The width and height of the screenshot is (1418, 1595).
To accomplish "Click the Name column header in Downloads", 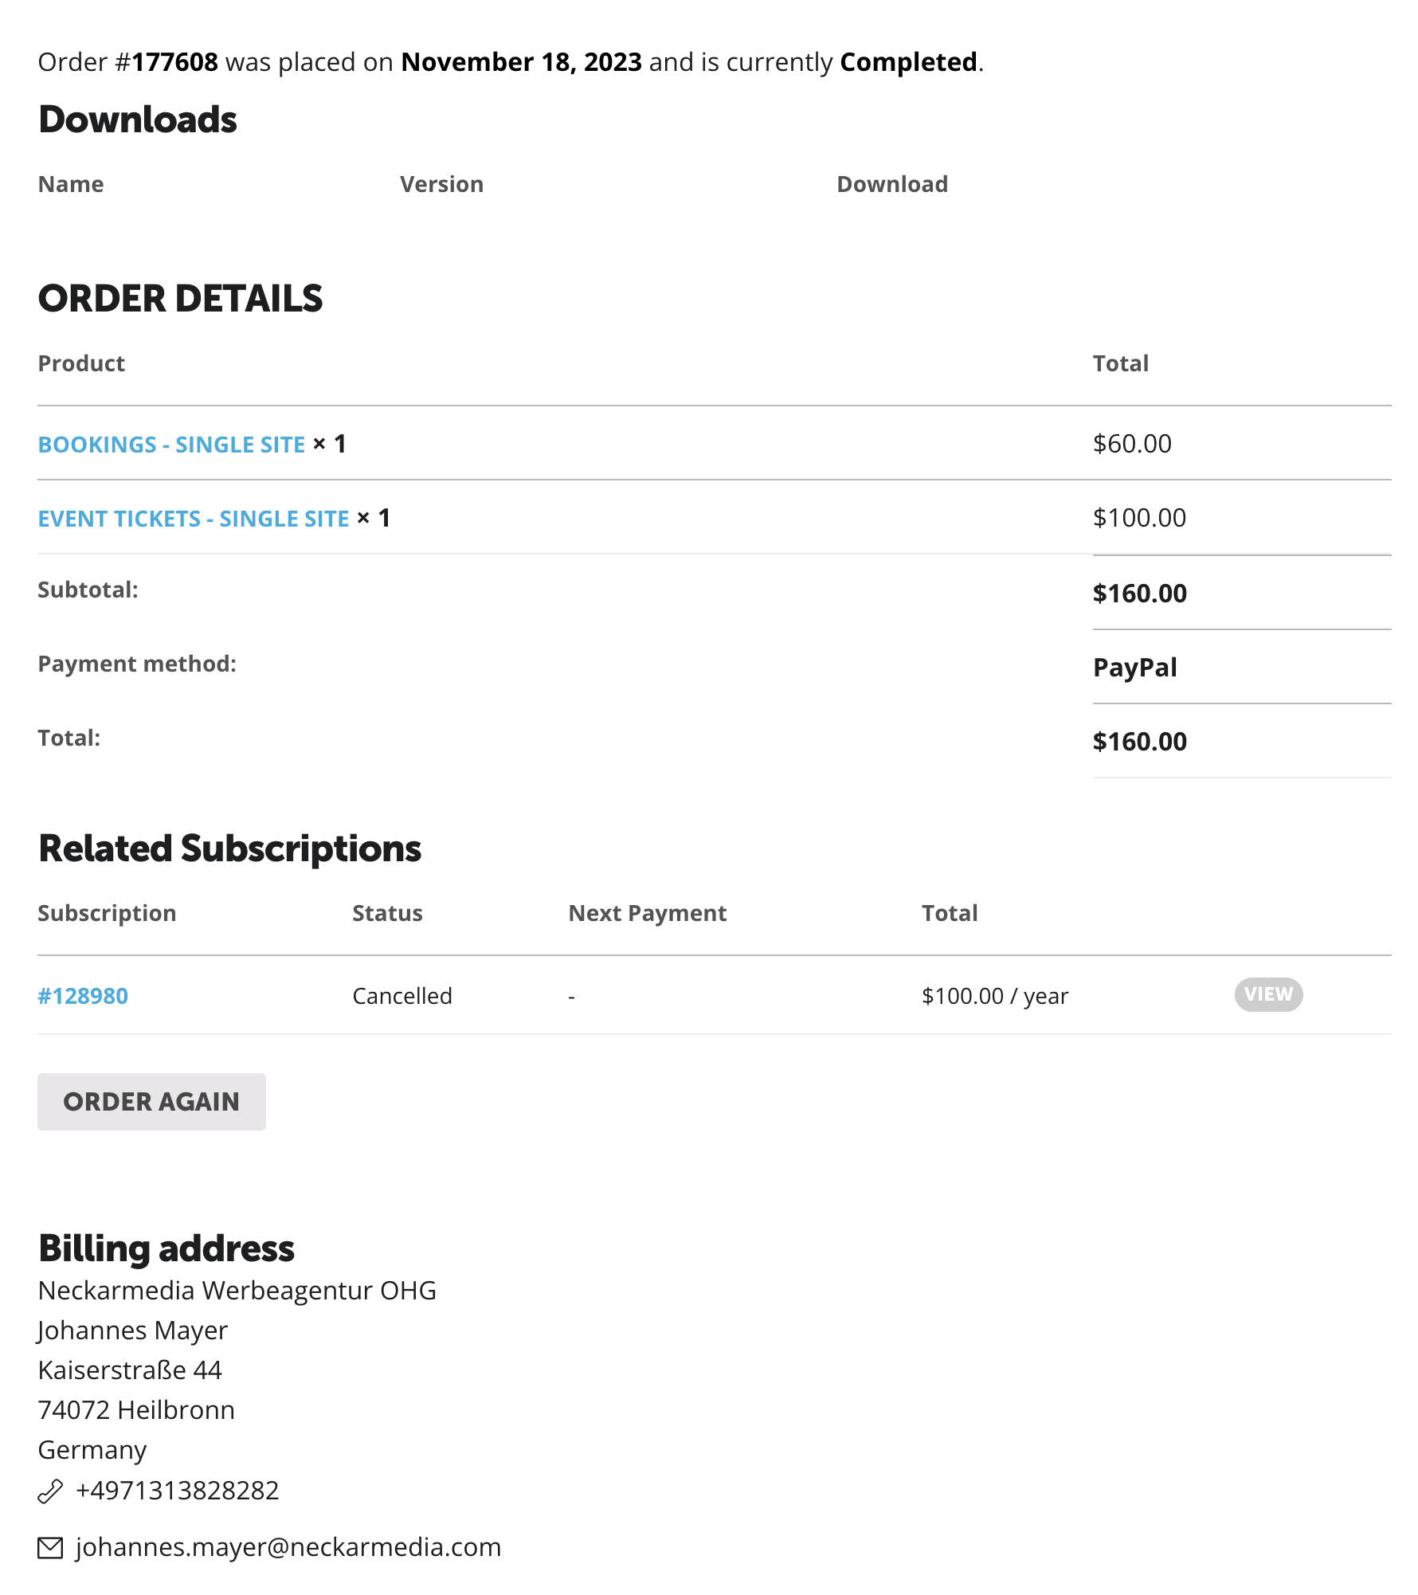I will pos(71,184).
